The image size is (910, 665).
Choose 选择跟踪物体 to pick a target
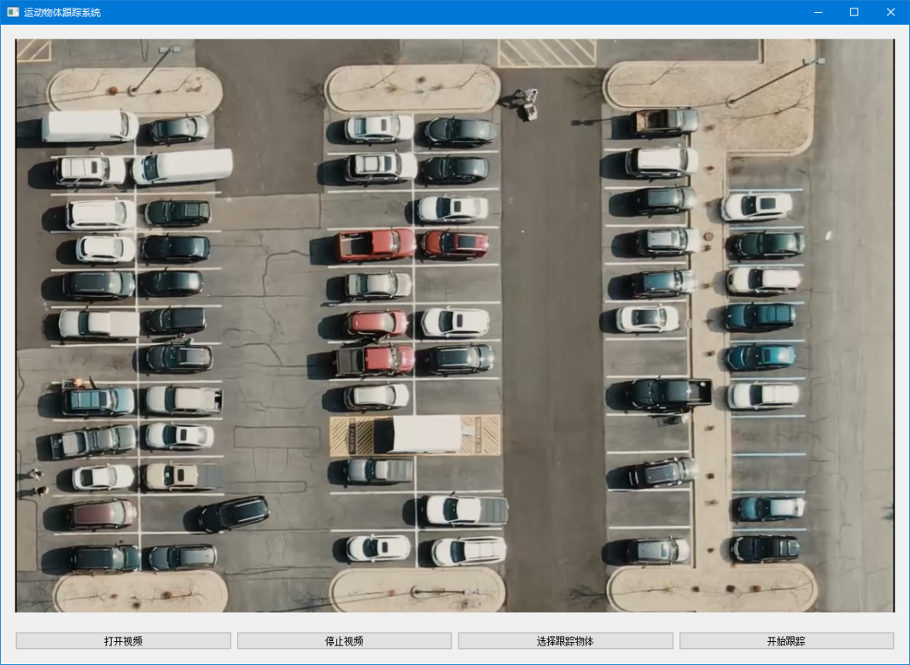(565, 641)
